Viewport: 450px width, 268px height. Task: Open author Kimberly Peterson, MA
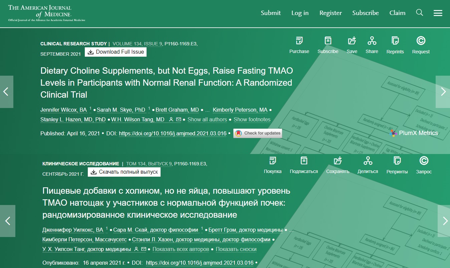(240, 110)
